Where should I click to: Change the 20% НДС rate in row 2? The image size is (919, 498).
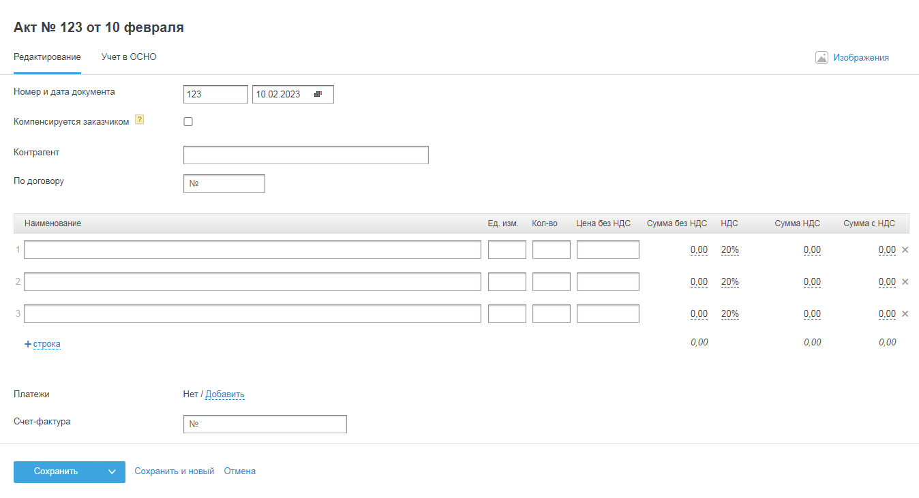[x=729, y=282]
